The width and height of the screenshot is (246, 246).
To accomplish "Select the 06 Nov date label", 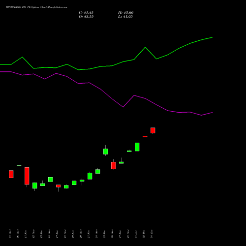I will point(18,234).
